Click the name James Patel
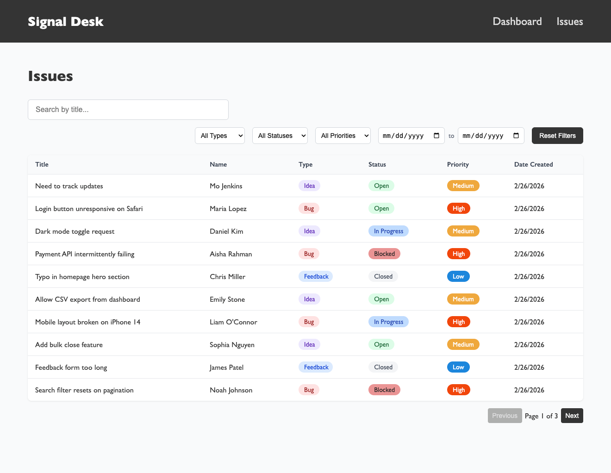 (x=226, y=367)
